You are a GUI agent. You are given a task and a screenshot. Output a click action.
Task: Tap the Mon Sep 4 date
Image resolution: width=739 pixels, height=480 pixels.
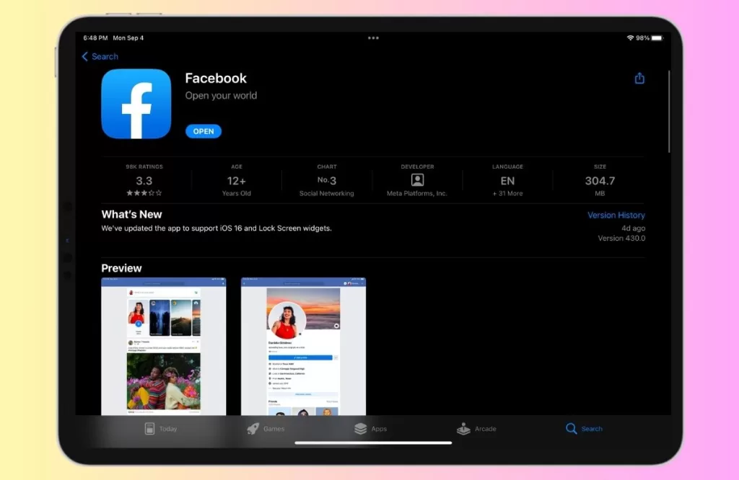[x=128, y=37]
